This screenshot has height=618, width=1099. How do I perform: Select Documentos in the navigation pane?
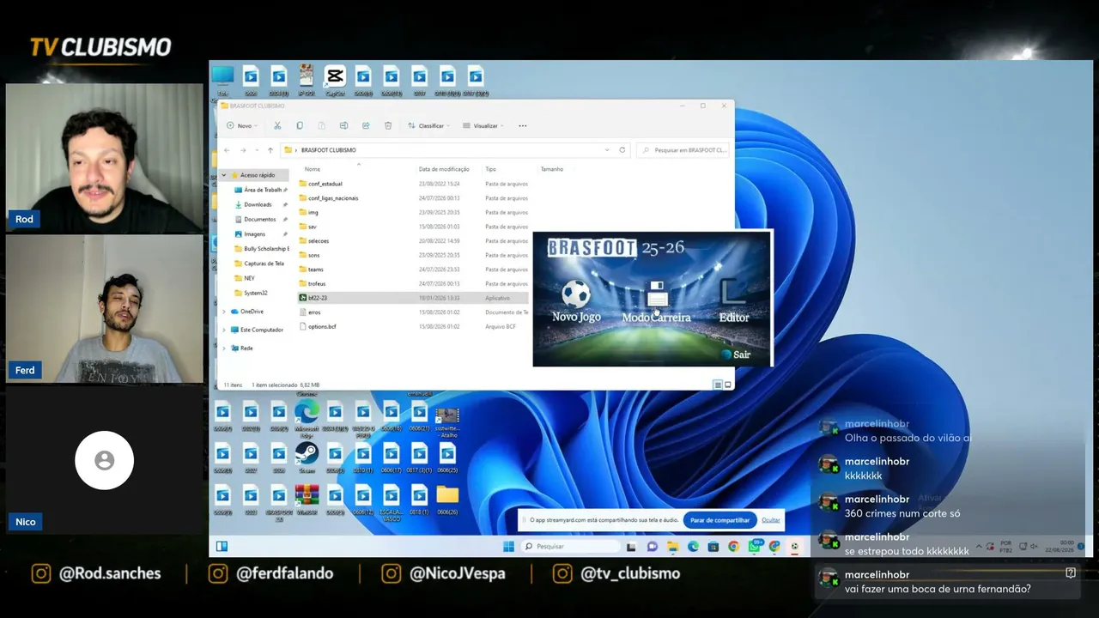tap(259, 219)
